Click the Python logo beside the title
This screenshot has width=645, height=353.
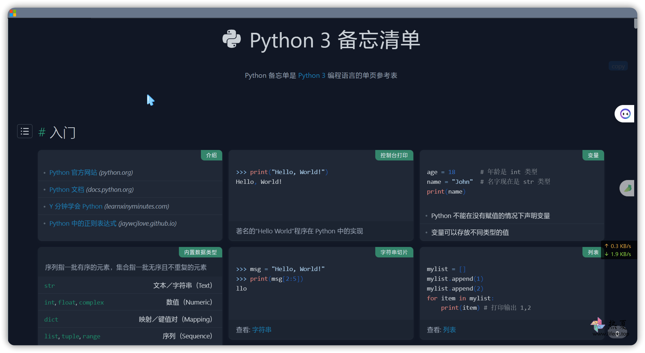pos(232,39)
